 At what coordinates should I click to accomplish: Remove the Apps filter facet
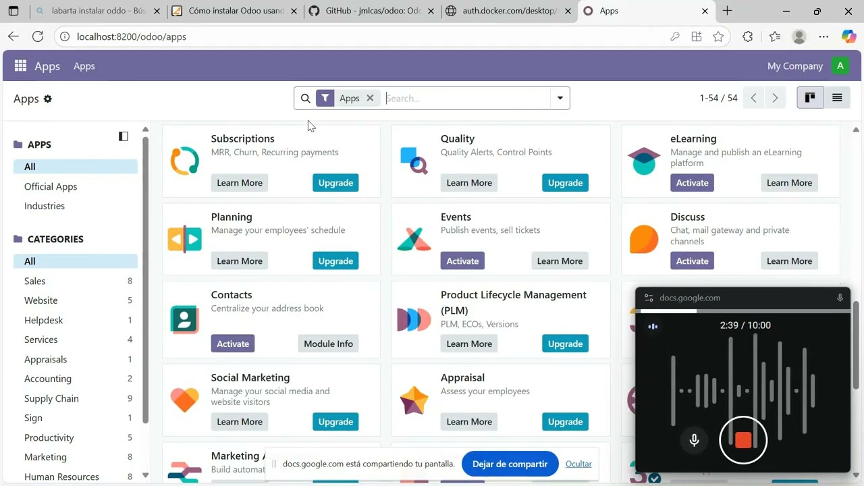pos(370,99)
